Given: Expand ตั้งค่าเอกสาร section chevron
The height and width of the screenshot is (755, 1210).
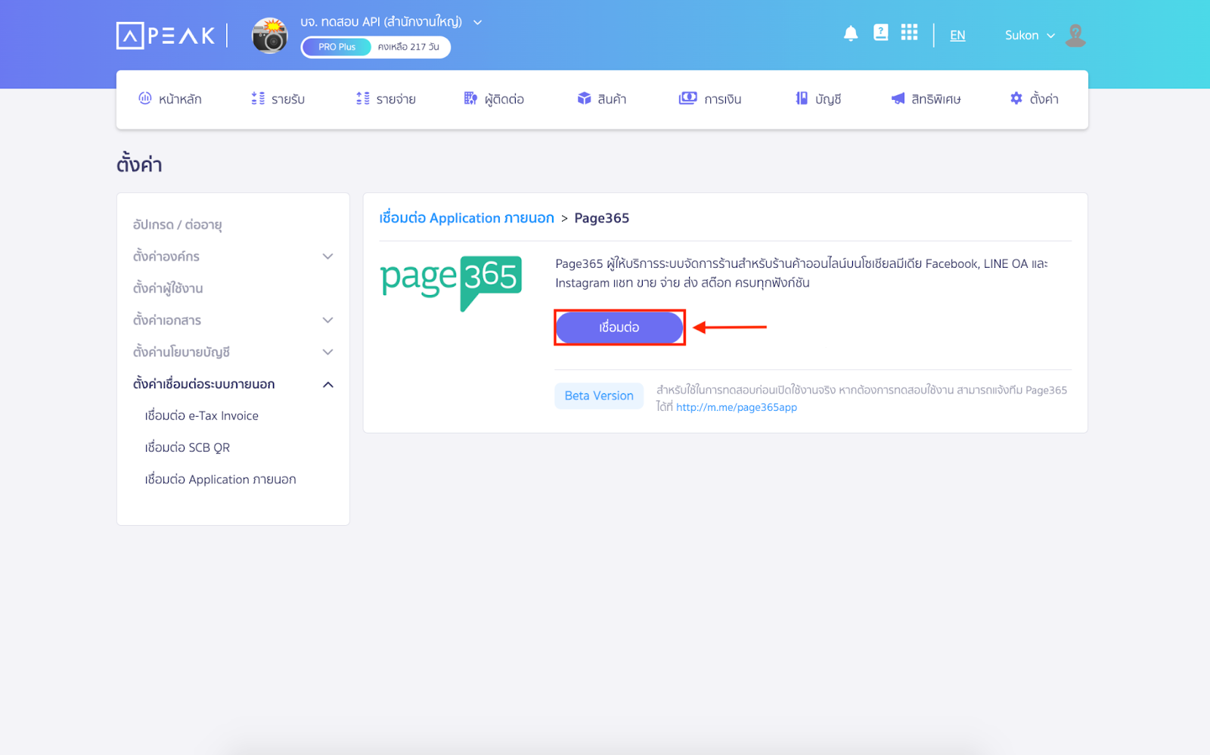Looking at the screenshot, I should (327, 320).
